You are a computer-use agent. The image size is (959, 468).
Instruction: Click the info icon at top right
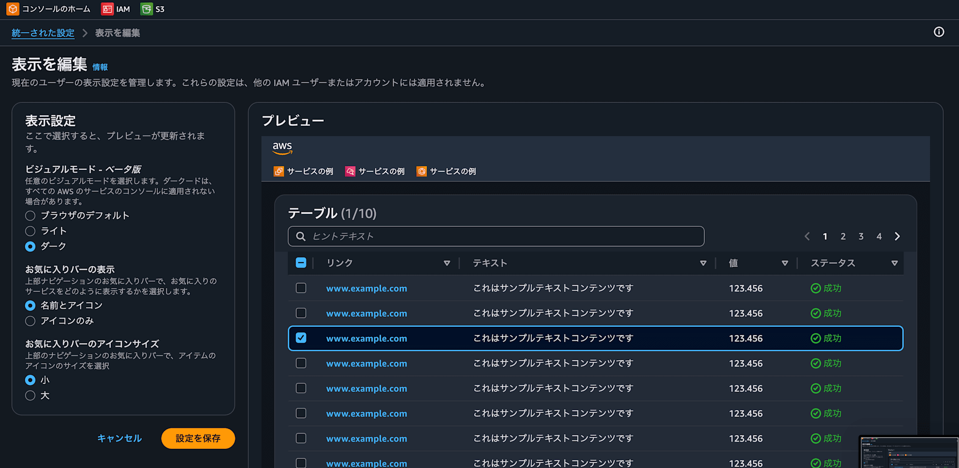pyautogui.click(x=939, y=32)
